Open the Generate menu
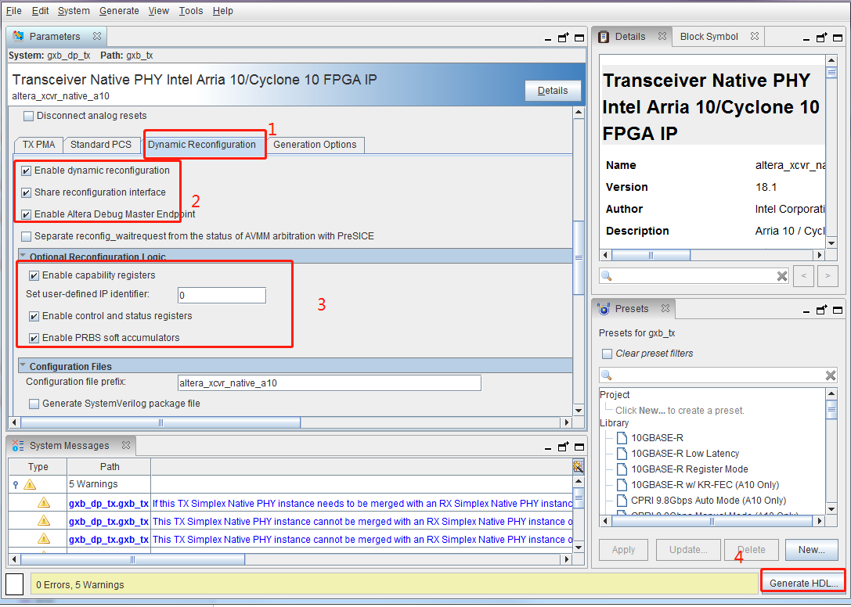Screen dimensions: 851x607 [119, 11]
